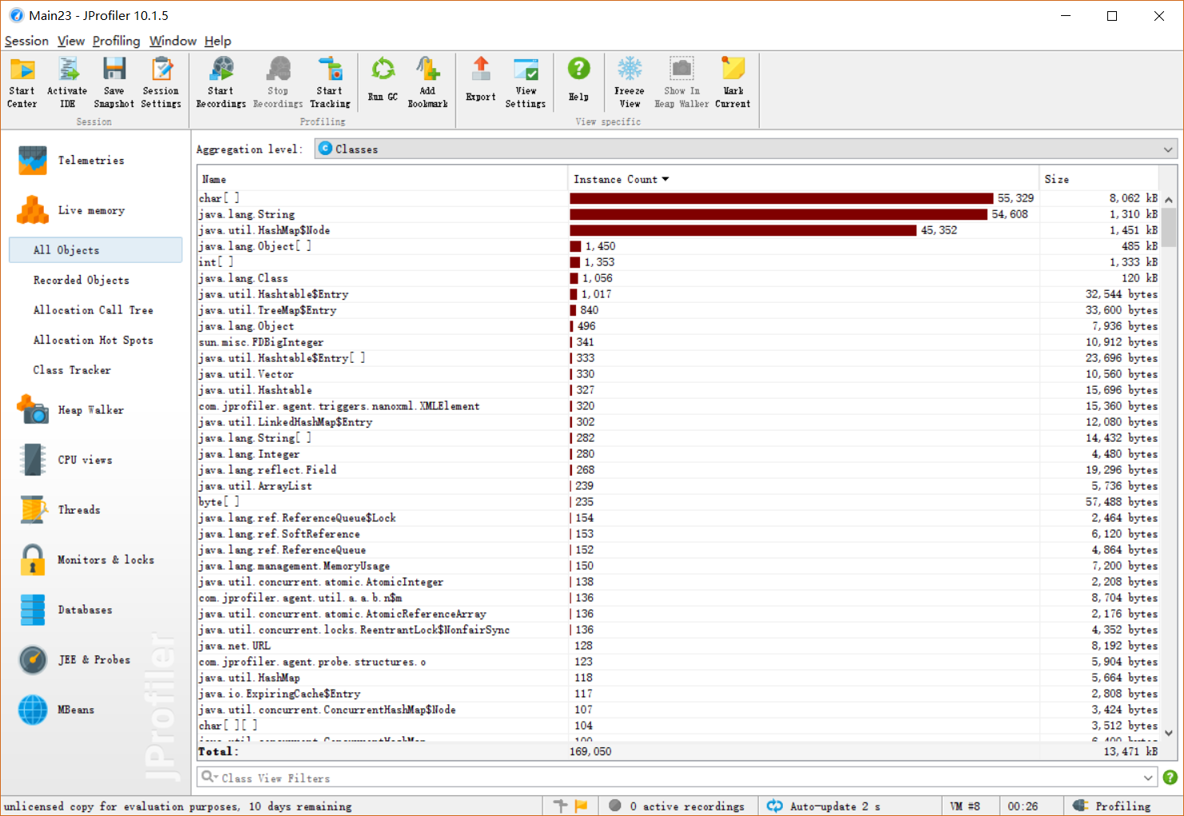Viewport: 1184px width, 816px height.
Task: Sort by the Size column header
Action: point(1099,180)
